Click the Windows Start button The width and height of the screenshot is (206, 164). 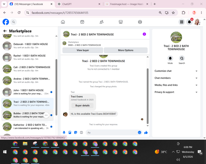coord(5,152)
